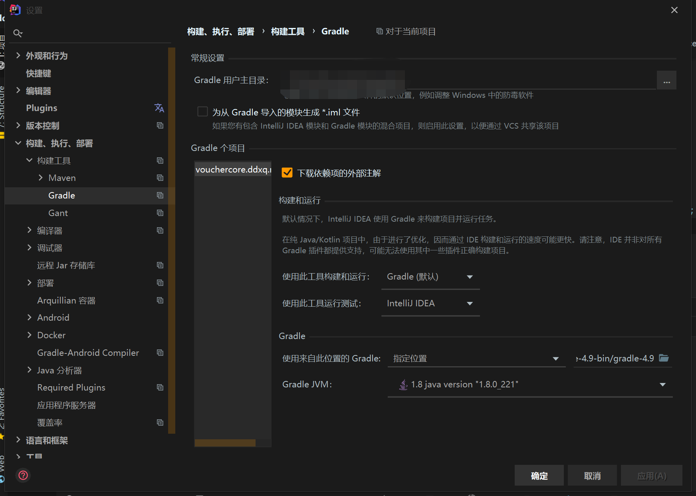
Task: Expand the 调试器 node
Action: coord(29,248)
